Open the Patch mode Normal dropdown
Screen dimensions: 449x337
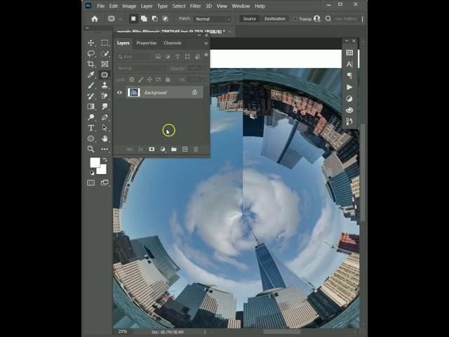click(x=213, y=19)
